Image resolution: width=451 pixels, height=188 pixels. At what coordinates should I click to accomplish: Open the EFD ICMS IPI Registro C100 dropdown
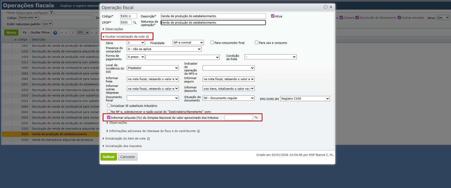305,99
